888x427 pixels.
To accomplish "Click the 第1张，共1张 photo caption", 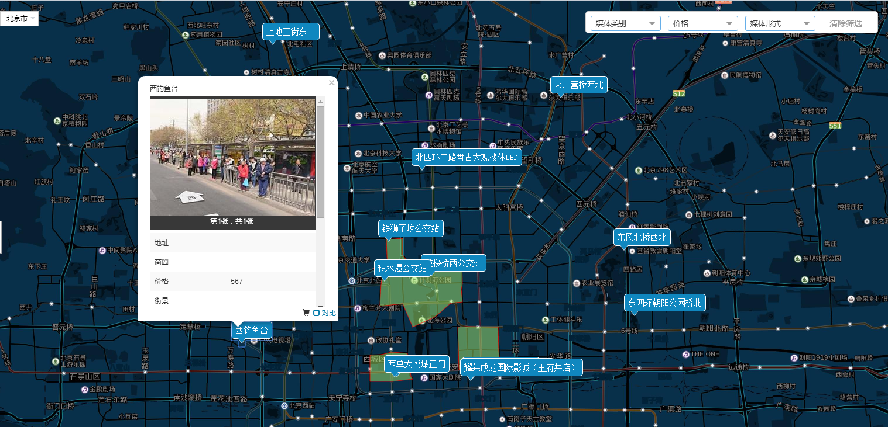I will coord(232,221).
